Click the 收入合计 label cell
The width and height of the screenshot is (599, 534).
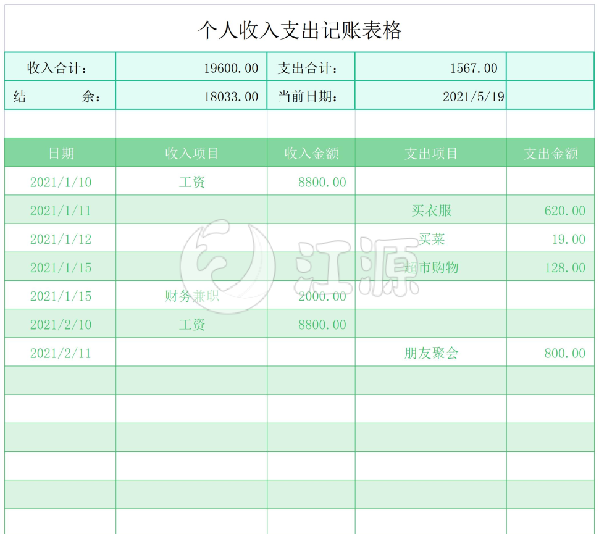[x=60, y=67]
